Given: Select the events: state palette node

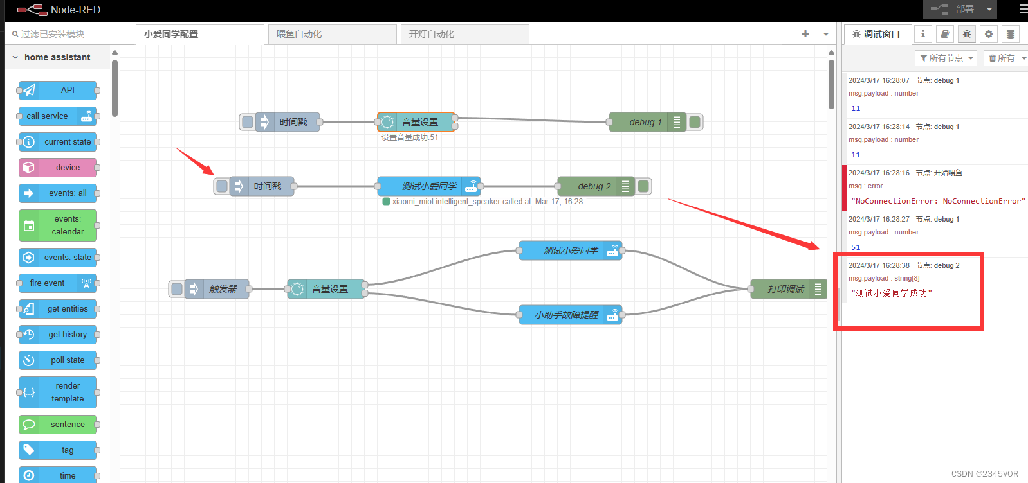Looking at the screenshot, I should coord(58,258).
